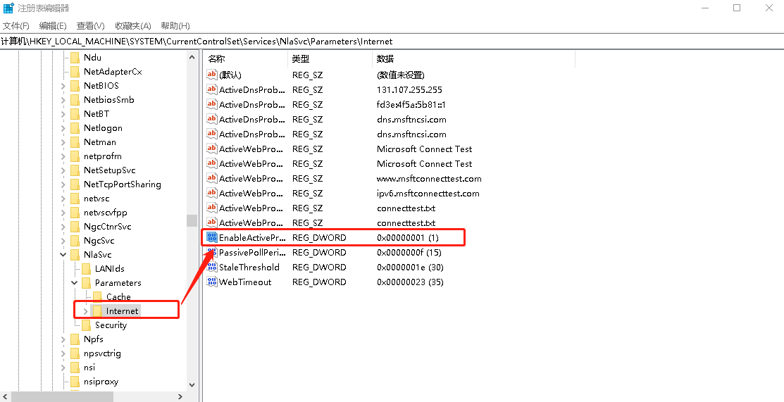Select the NetbiosSmb folder icon
The image size is (784, 402).
tap(75, 99)
